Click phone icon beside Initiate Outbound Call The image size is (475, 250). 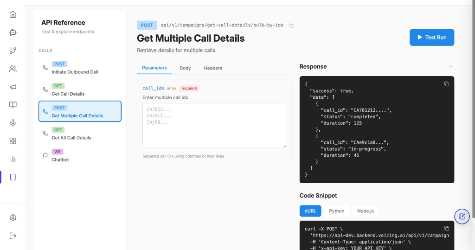point(45,67)
